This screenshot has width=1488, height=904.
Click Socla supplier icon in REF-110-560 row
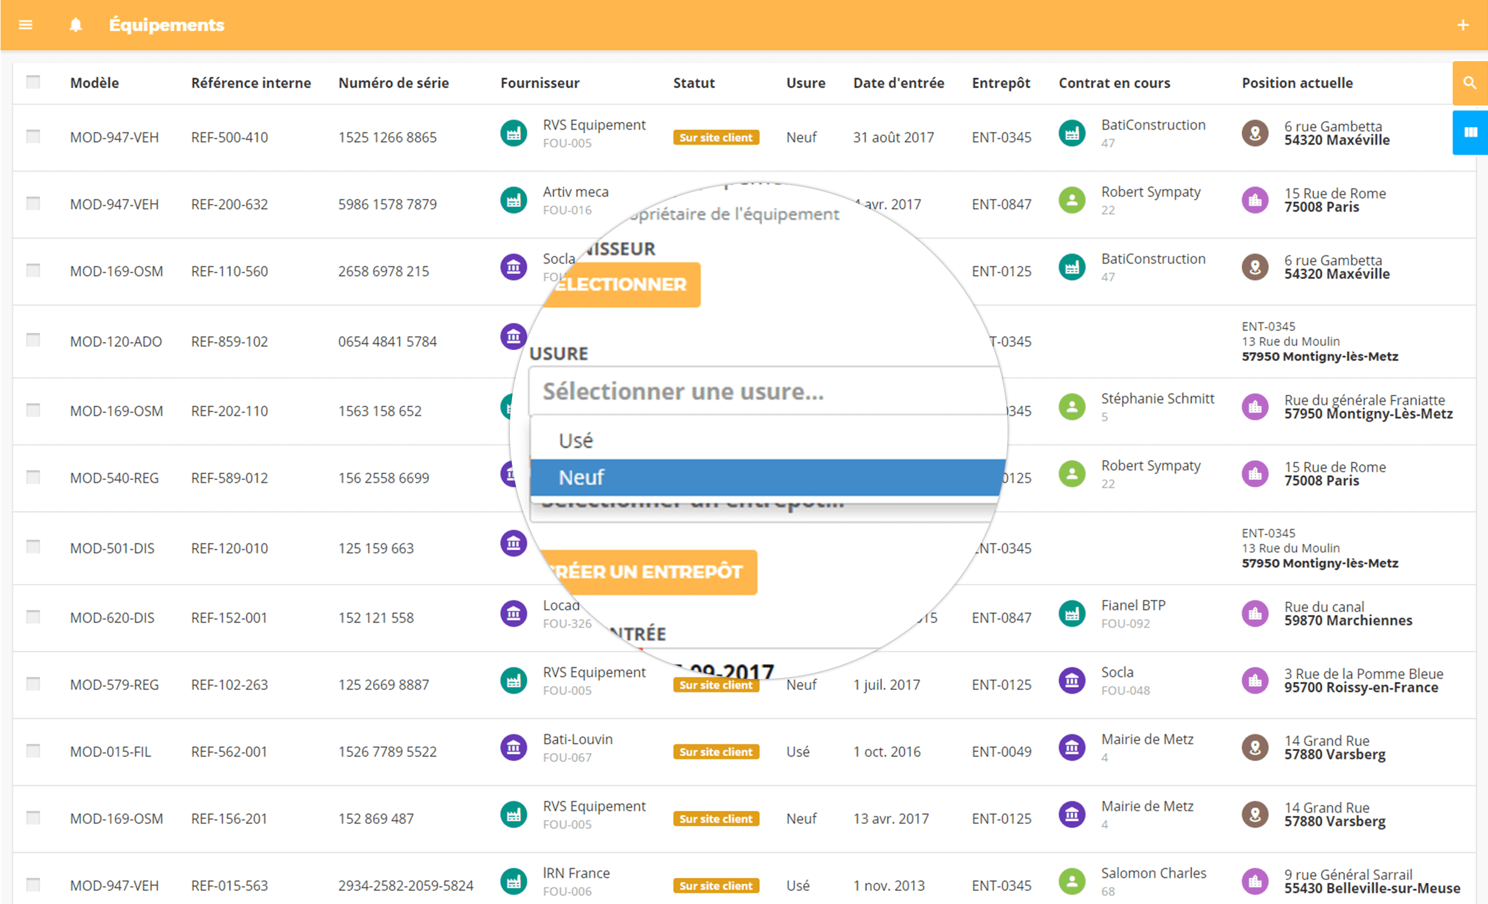tap(513, 266)
